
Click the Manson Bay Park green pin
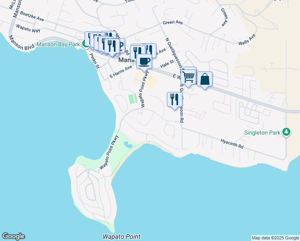coord(85,44)
